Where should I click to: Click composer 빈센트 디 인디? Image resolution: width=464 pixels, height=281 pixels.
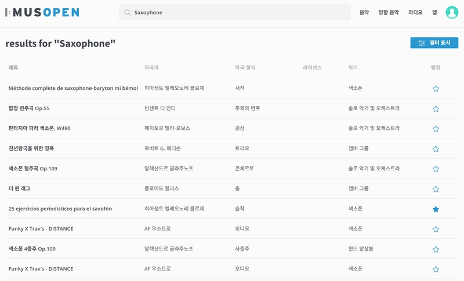(x=160, y=108)
